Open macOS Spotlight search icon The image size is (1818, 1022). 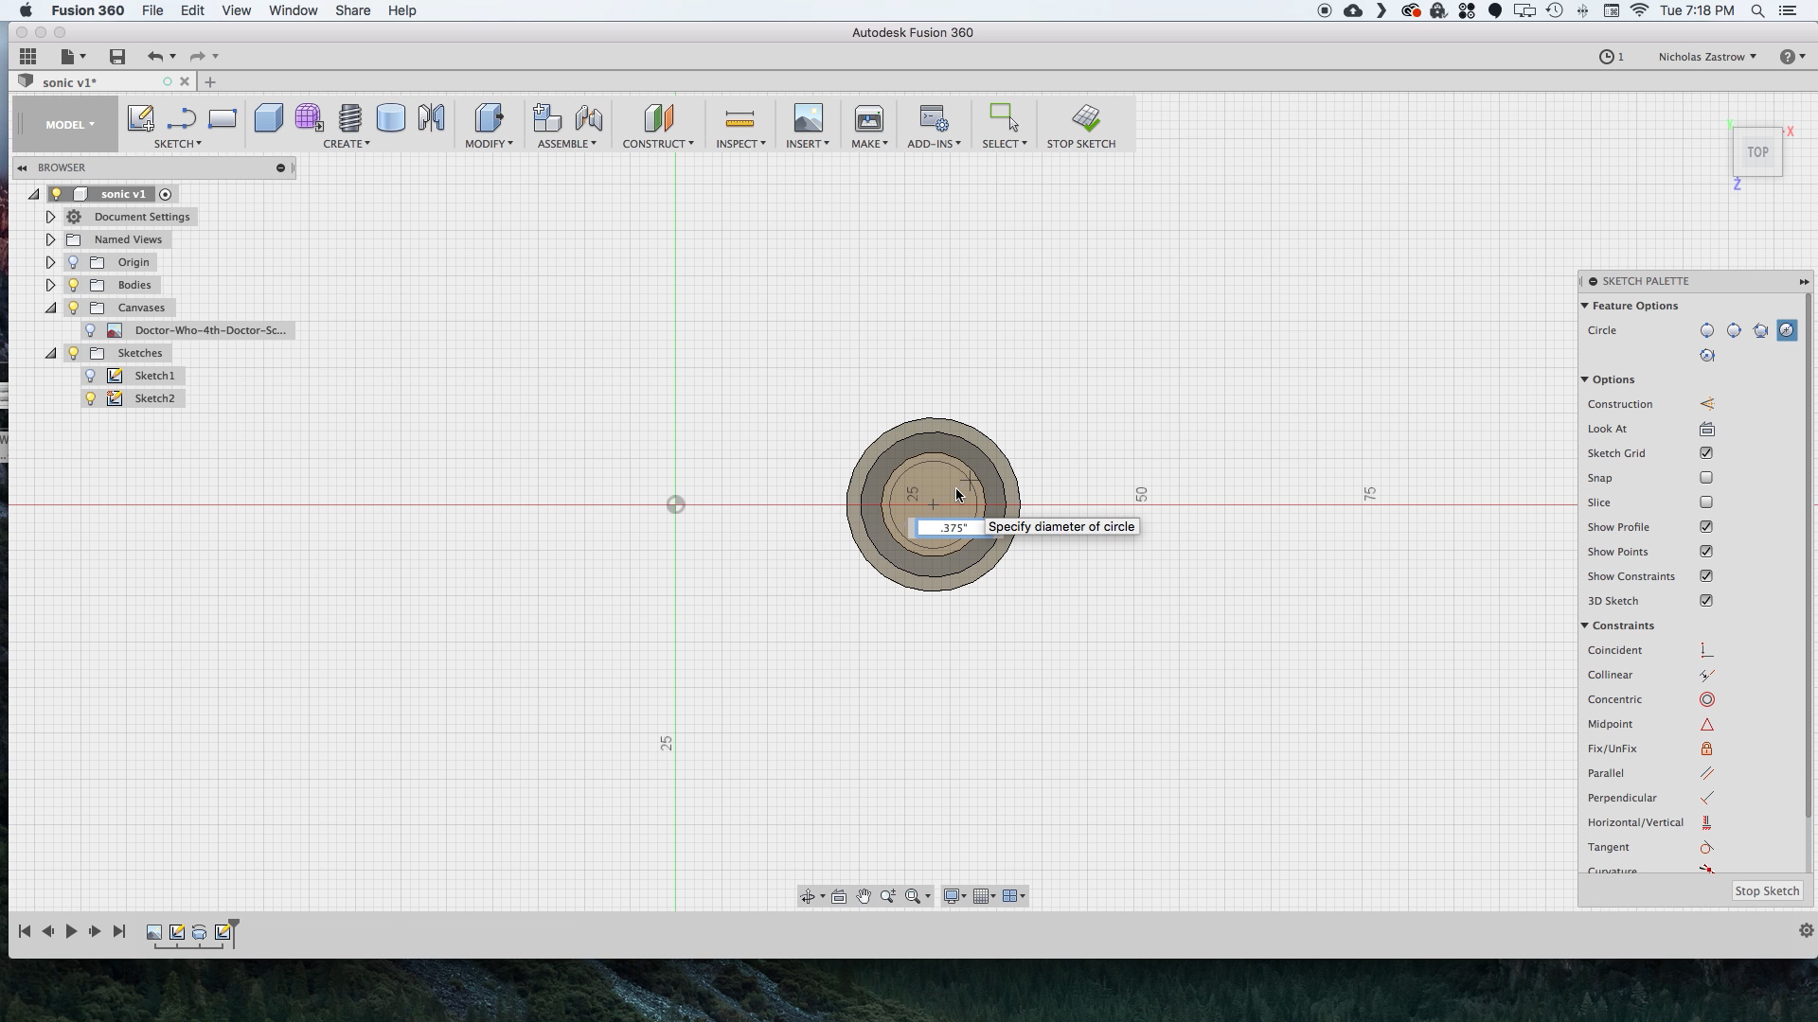point(1757,10)
